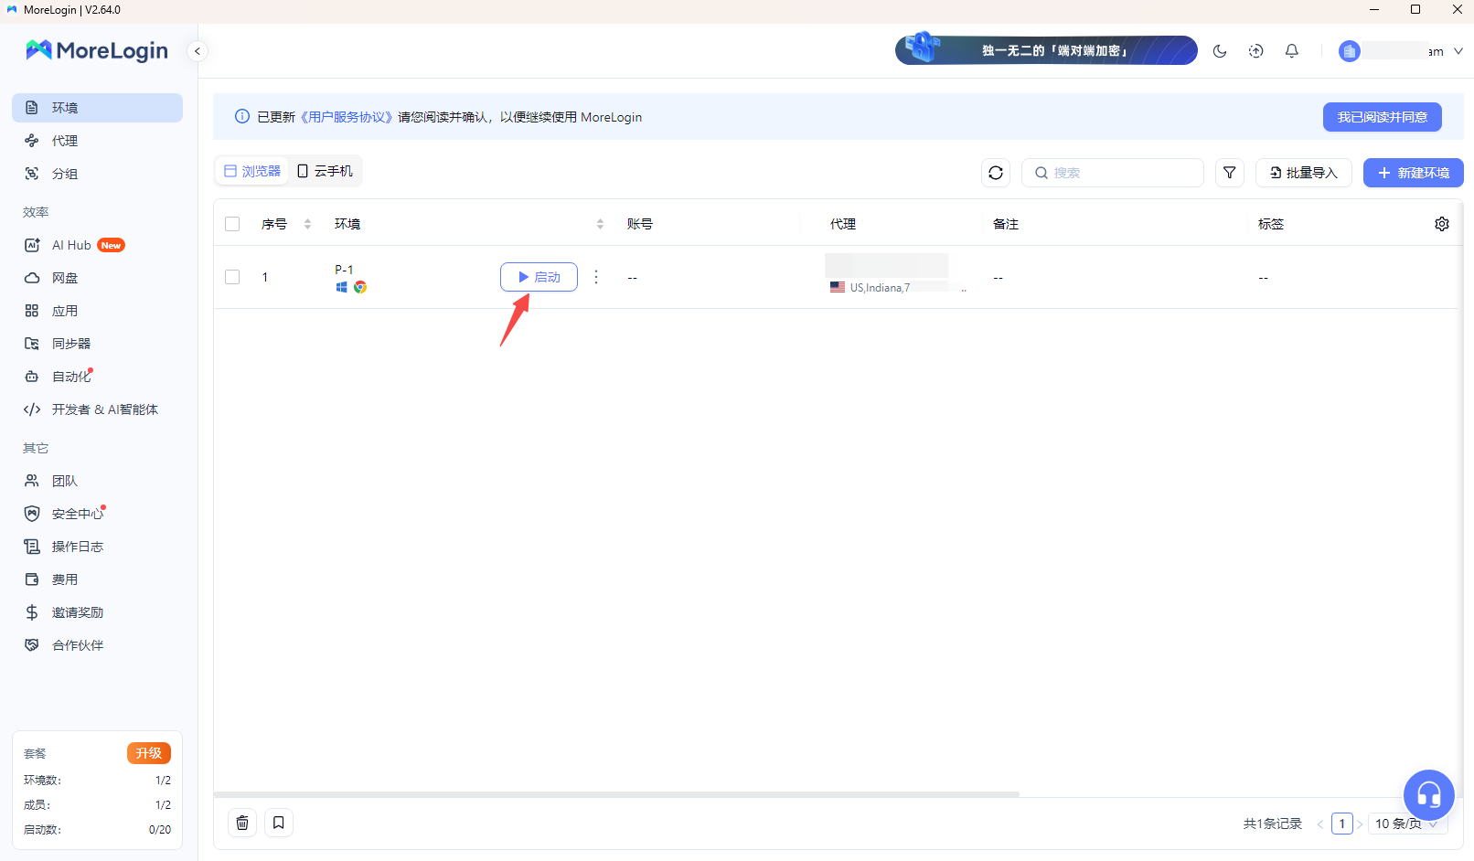Open the customer support headset button
1474x861 pixels.
click(x=1429, y=795)
